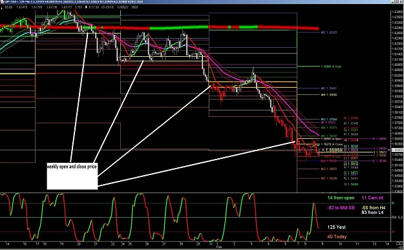Select the RSI oscillator line in lower pane

click(x=160, y=218)
